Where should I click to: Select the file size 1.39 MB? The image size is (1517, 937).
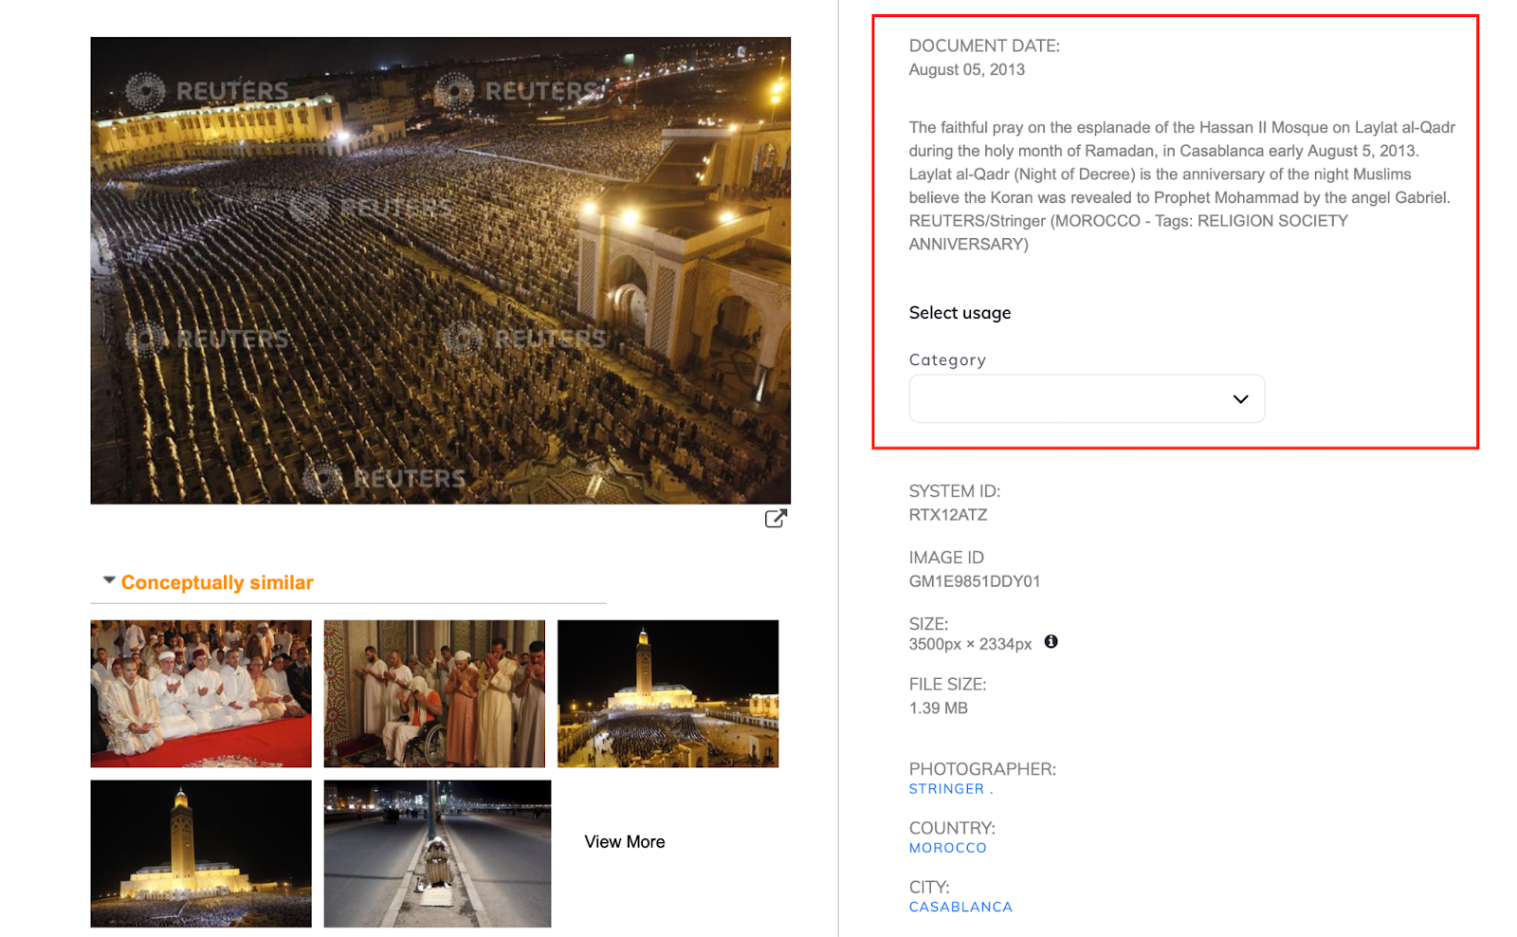coord(938,708)
